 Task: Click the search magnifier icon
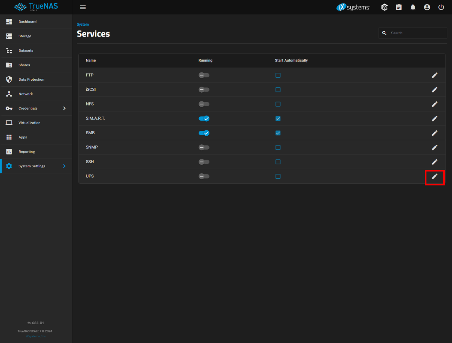tap(384, 33)
